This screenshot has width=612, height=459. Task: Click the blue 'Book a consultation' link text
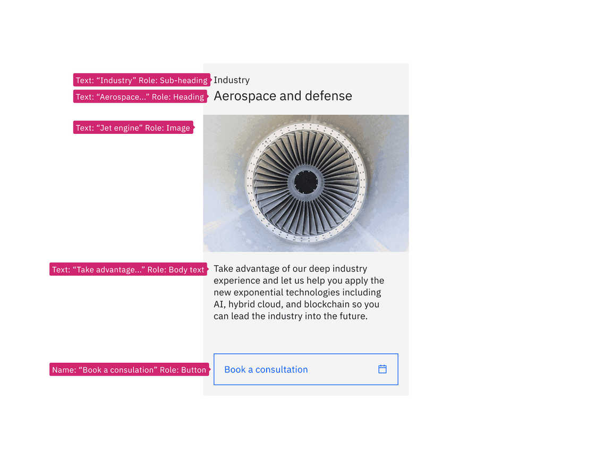(266, 369)
